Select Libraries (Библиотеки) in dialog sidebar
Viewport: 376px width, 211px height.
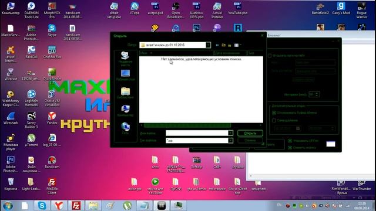[x=125, y=93]
